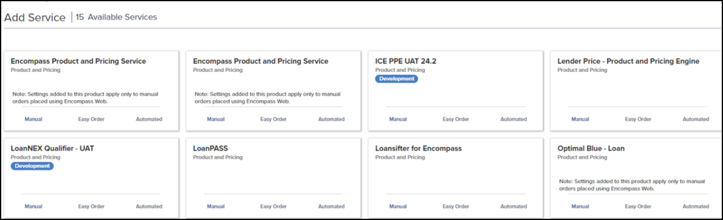Click the note text in Optimal Blue - Loan card
Viewport: 723px width, 220px height.
coord(631,185)
